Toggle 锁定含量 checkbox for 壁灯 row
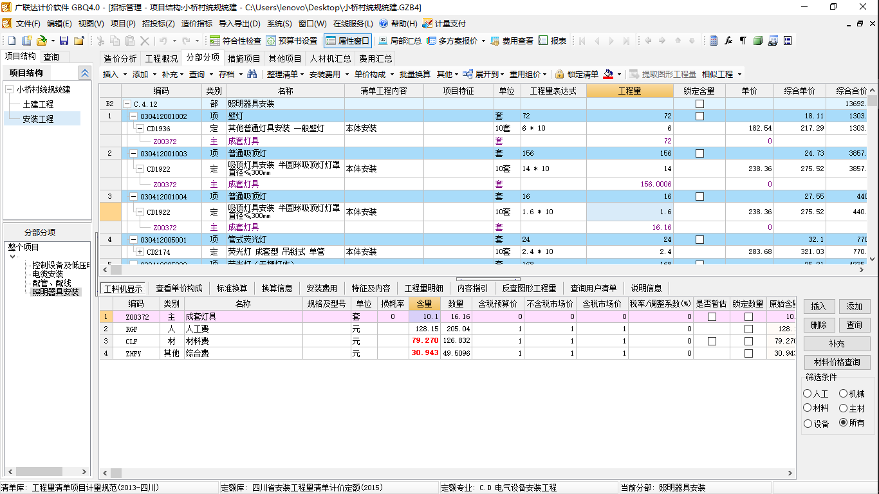 pyautogui.click(x=699, y=116)
